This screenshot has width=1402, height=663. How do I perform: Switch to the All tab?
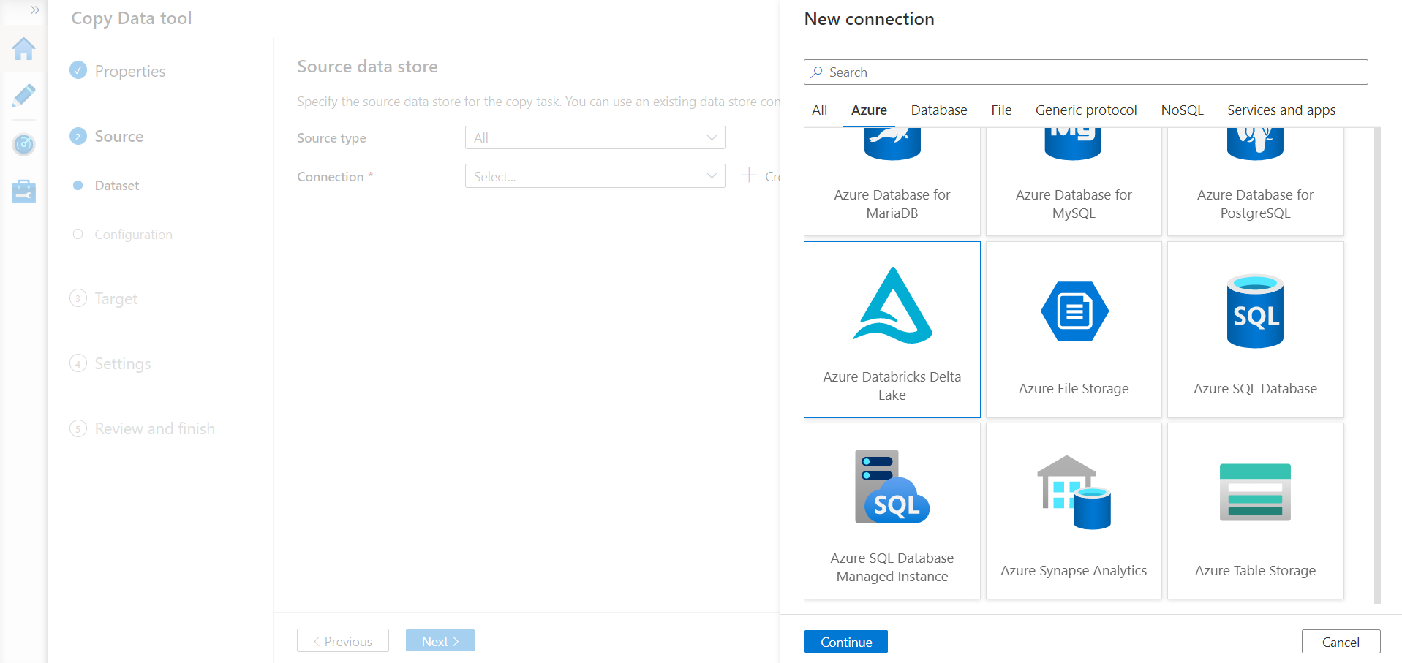tap(819, 110)
